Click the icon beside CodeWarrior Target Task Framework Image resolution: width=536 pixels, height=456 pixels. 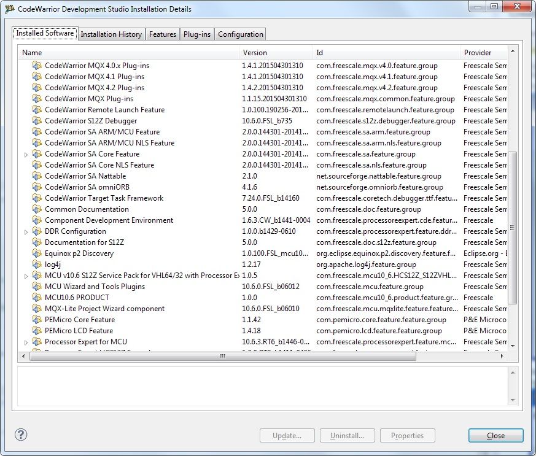[x=37, y=198]
